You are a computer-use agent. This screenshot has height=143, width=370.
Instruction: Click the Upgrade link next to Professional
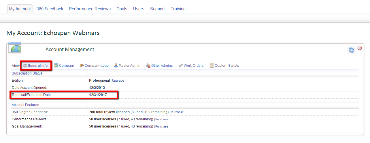[x=118, y=81]
